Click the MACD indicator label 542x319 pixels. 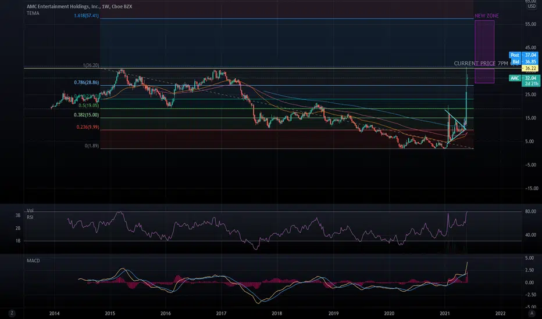(33, 260)
